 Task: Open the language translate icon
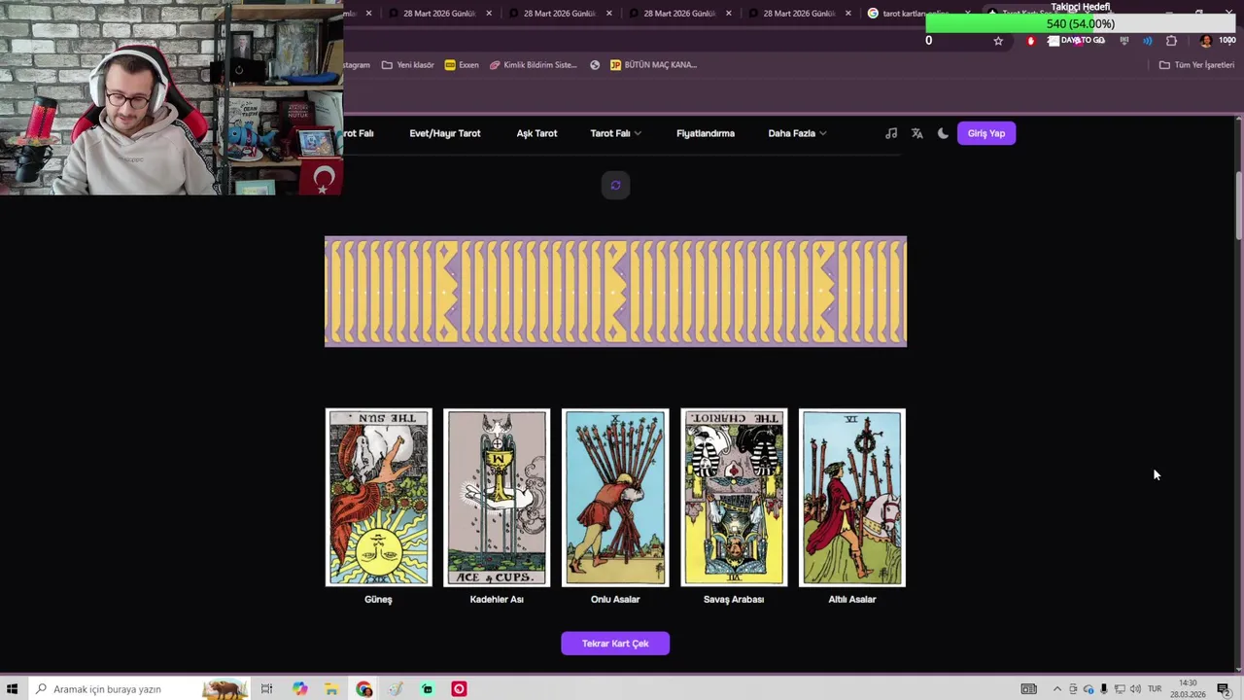click(916, 133)
